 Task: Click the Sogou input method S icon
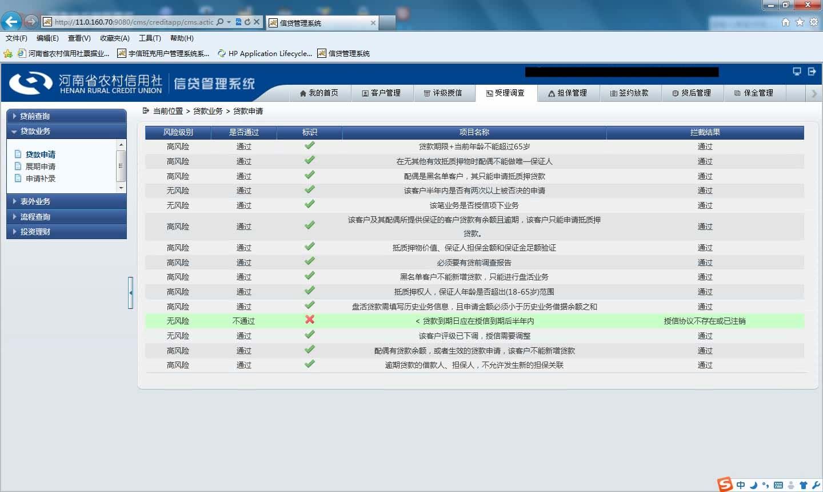coord(725,484)
